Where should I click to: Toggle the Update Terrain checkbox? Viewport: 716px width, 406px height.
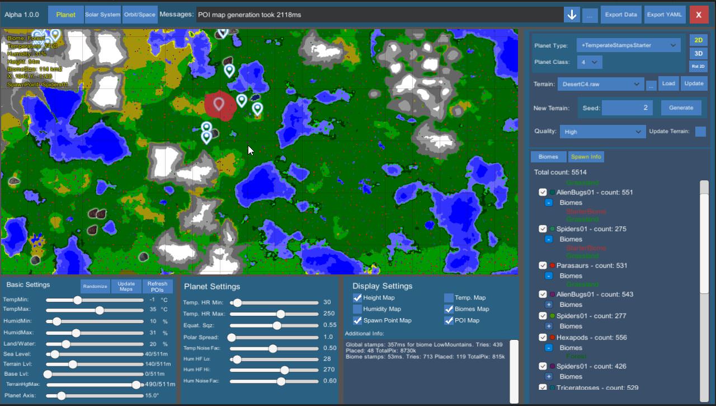(700, 132)
